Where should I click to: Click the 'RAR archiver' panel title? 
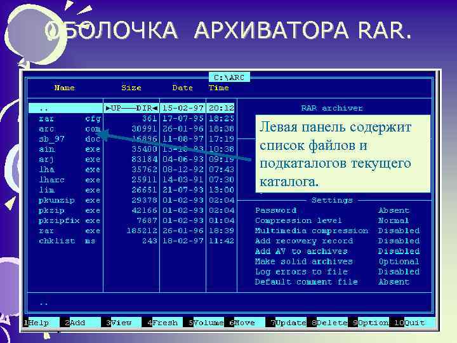[332, 108]
